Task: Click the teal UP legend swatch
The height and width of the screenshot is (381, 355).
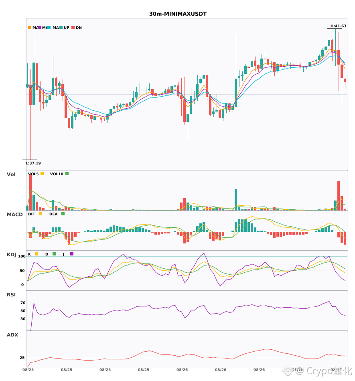Action: (x=61, y=28)
